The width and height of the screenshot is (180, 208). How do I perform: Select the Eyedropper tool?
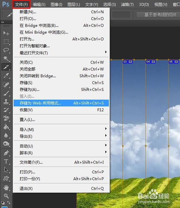tap(6, 75)
